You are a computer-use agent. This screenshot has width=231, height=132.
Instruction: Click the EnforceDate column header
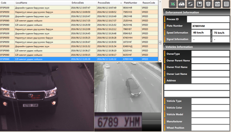78,3
